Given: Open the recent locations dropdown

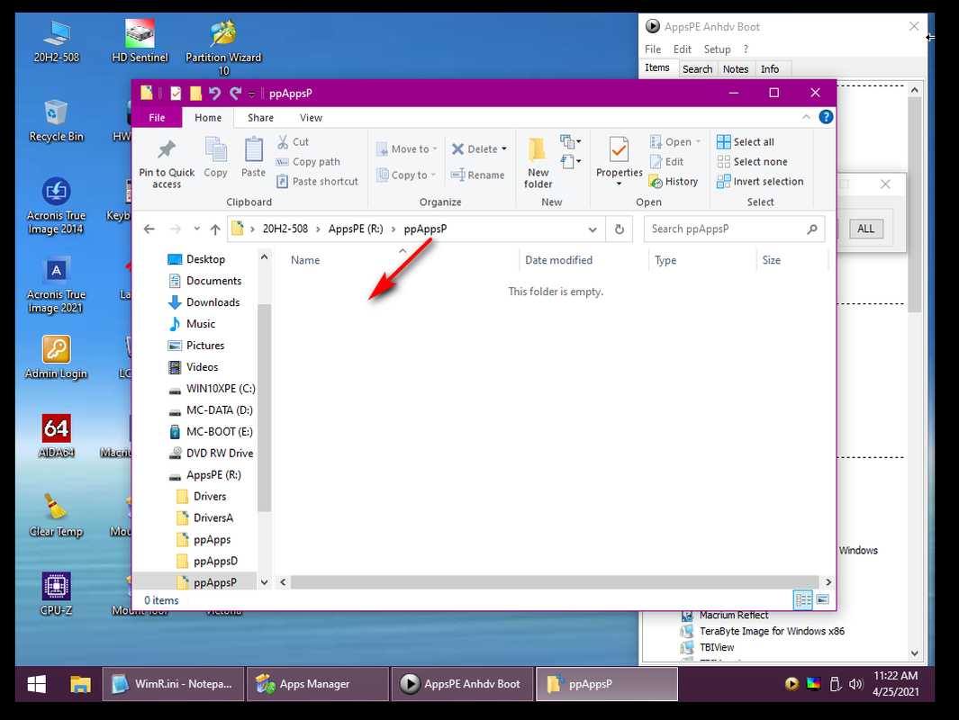Looking at the screenshot, I should 196,229.
